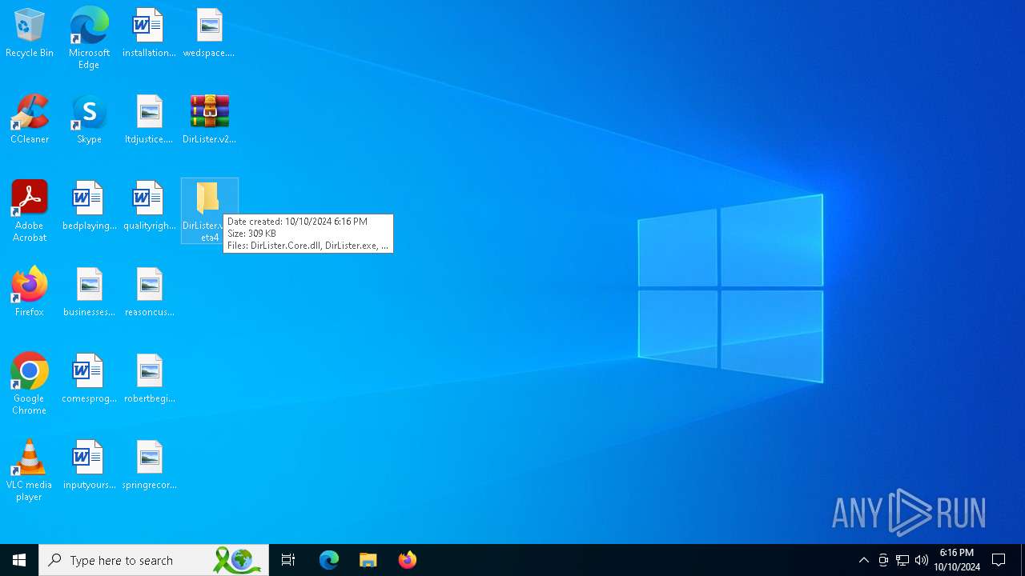Select the DirLister.v2 WinRAR archive
This screenshot has height=576, width=1025.
209,120
